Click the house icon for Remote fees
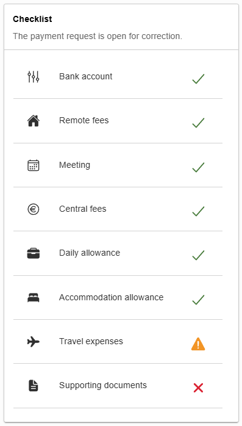The height and width of the screenshot is (426, 242). click(x=34, y=121)
